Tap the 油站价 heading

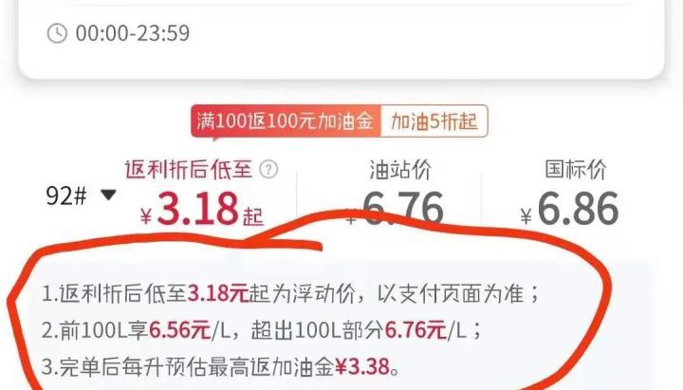tap(400, 170)
